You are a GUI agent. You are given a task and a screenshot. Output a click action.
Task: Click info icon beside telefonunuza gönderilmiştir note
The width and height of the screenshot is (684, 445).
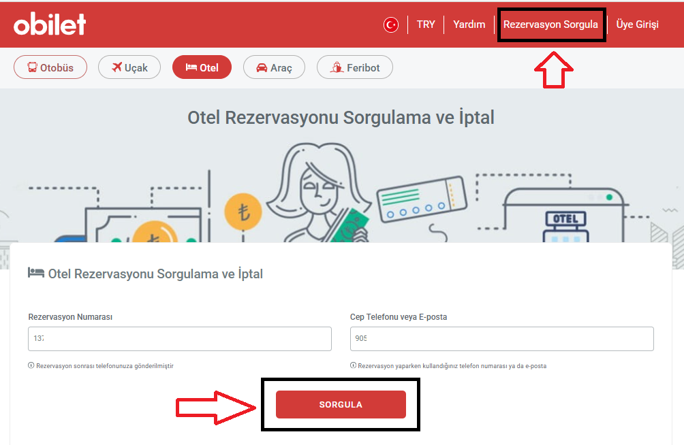point(31,365)
